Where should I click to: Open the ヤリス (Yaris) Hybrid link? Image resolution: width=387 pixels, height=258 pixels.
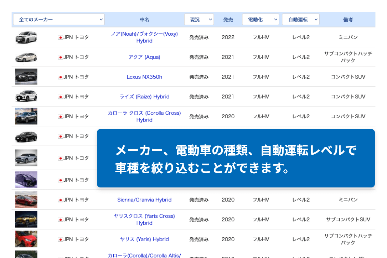[144, 239]
